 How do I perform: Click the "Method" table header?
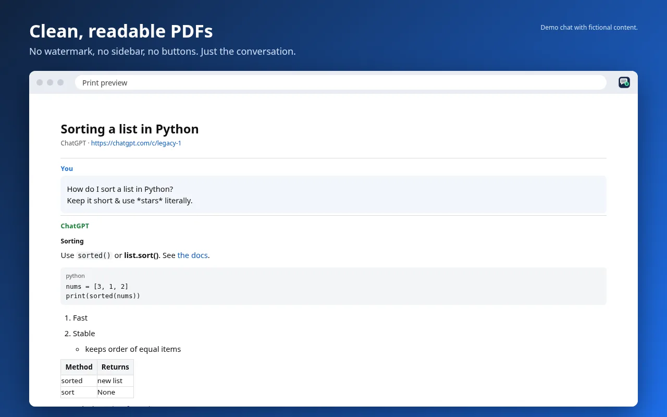(79, 367)
